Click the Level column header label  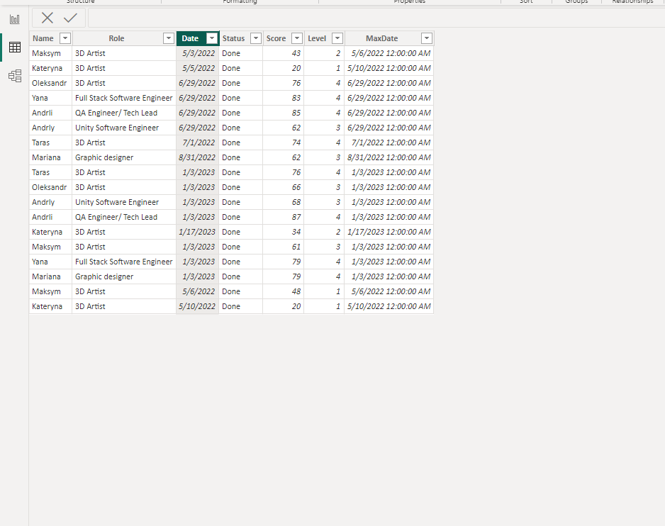(x=317, y=38)
